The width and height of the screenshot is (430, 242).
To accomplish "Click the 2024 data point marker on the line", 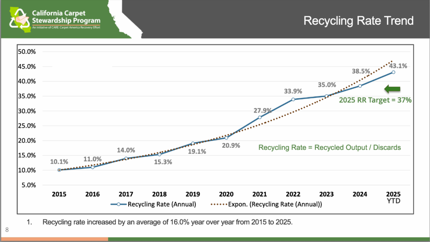I will point(360,86).
